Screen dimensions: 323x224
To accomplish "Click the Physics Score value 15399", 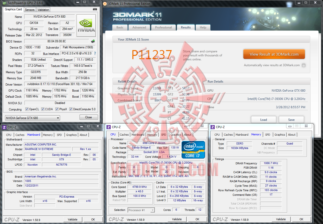I will tap(157, 94).
